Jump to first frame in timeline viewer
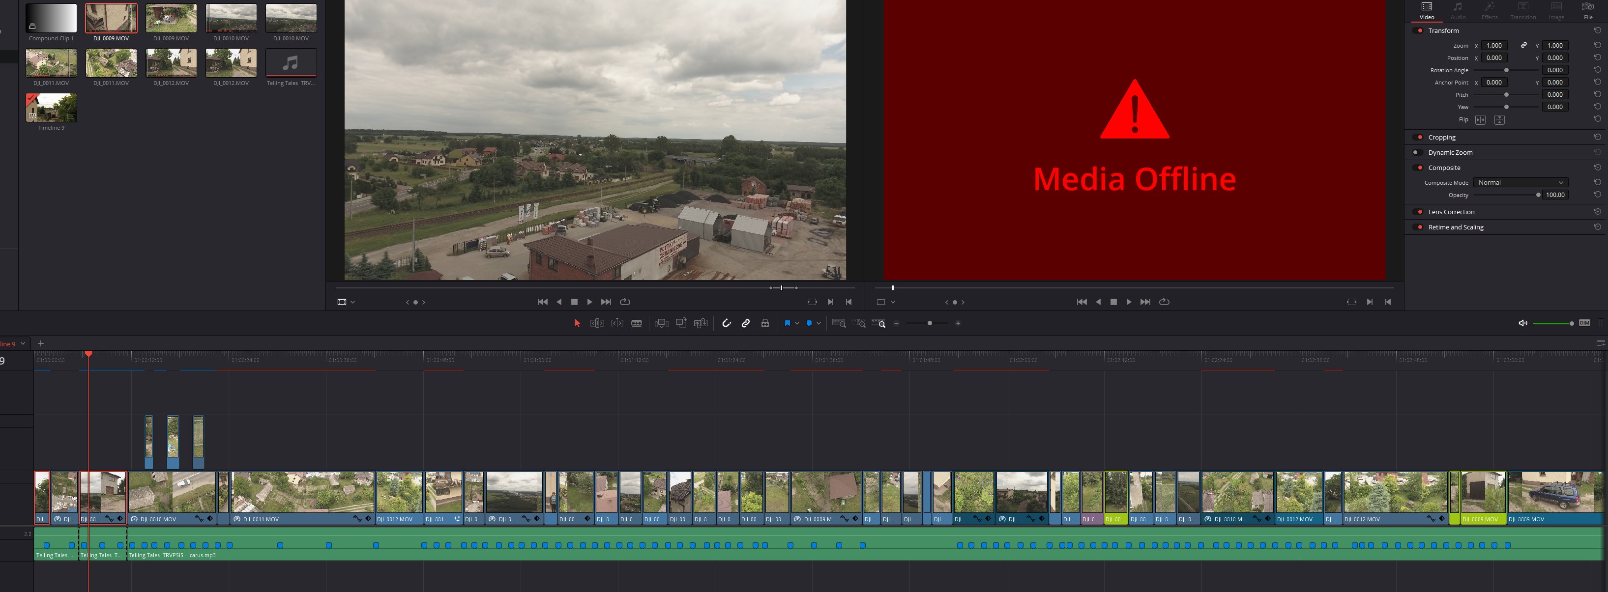The image size is (1608, 592). pos(1082,302)
